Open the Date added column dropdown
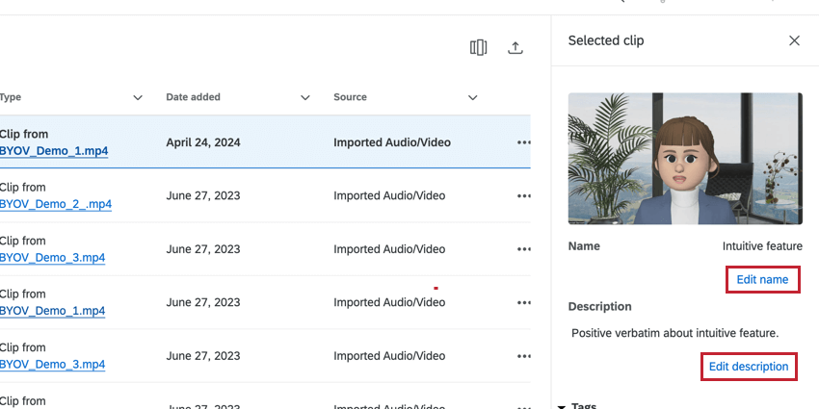 [305, 97]
